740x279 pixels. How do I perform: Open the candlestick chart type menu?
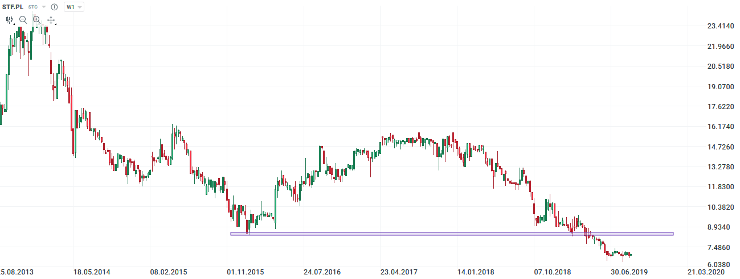click(10, 20)
